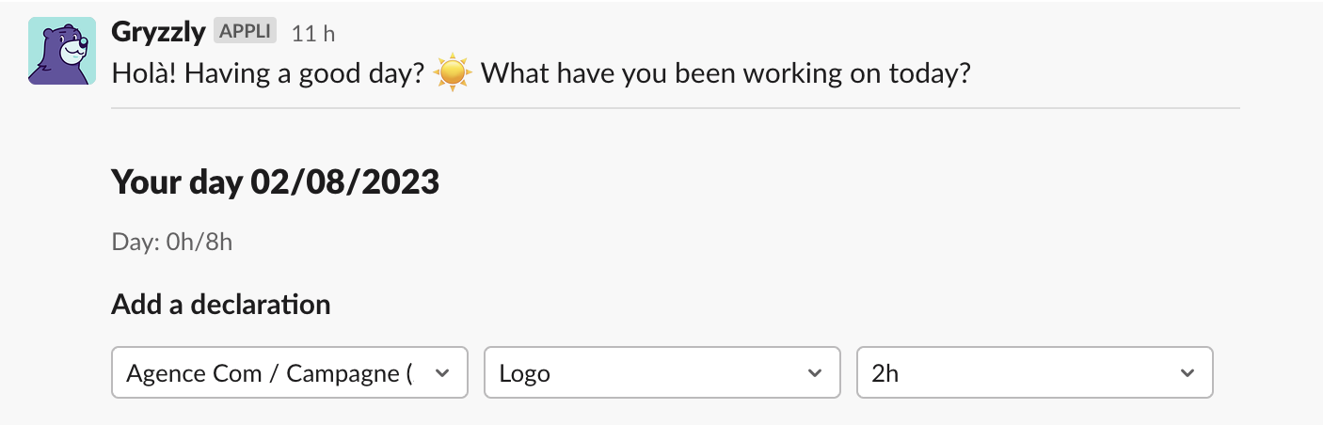This screenshot has height=425, width=1323.
Task: Click the 'Add a declaration' label
Action: tap(221, 305)
